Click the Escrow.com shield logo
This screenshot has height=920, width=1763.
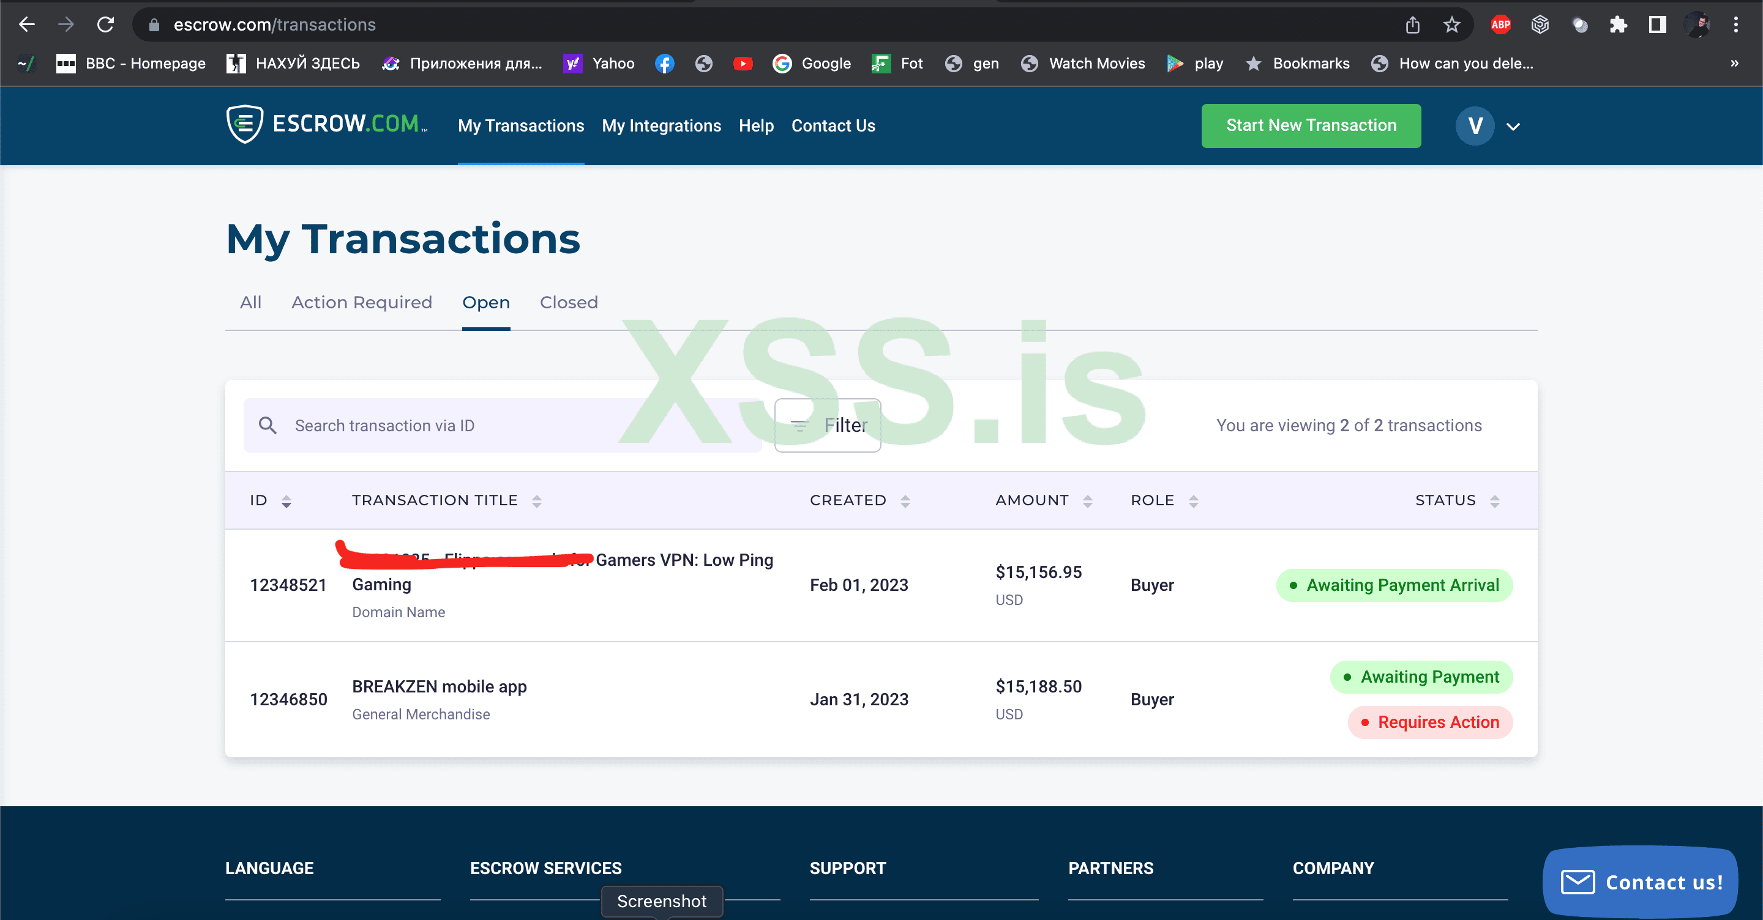[244, 124]
